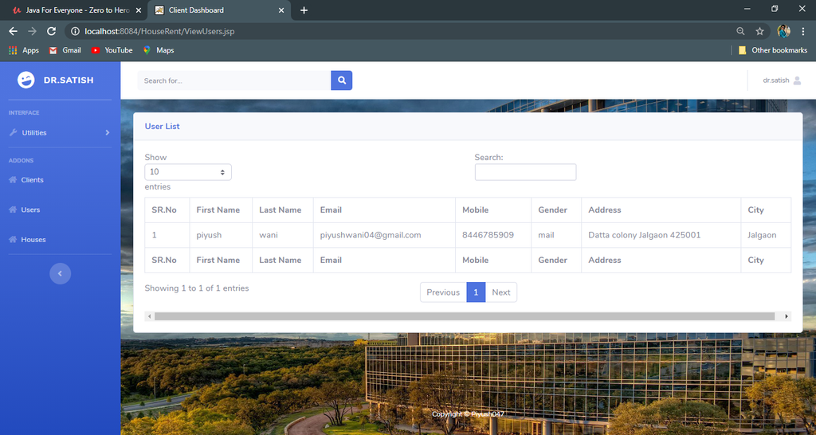Reload the page with refresh icon
This screenshot has height=435, width=816.
(x=51, y=31)
